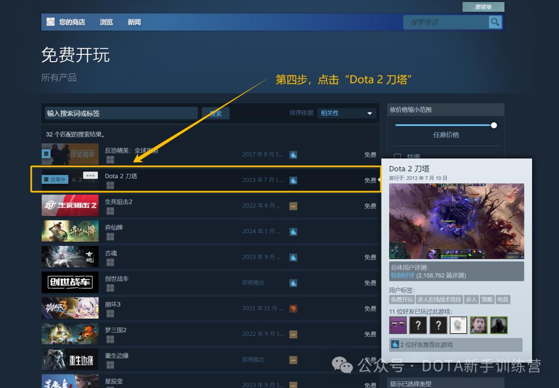This screenshot has width=559, height=388.
Task: Click the magnifier icon in the store search bar
Action: (x=495, y=22)
